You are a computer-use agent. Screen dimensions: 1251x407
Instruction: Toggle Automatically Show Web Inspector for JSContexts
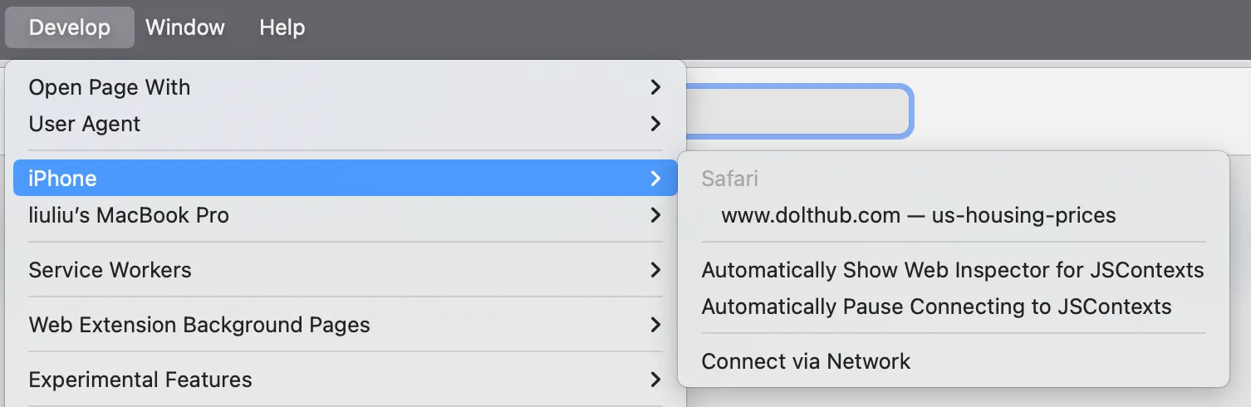click(952, 270)
